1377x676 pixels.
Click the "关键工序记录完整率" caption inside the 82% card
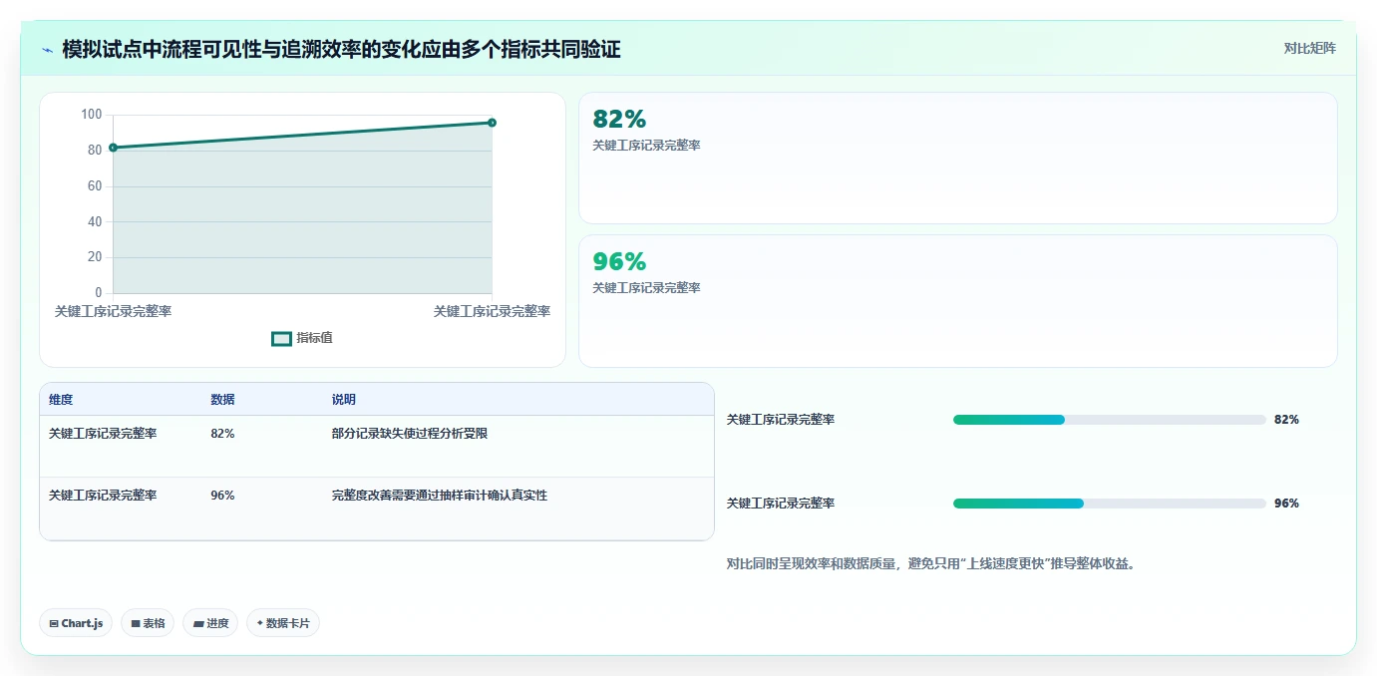[x=646, y=146]
